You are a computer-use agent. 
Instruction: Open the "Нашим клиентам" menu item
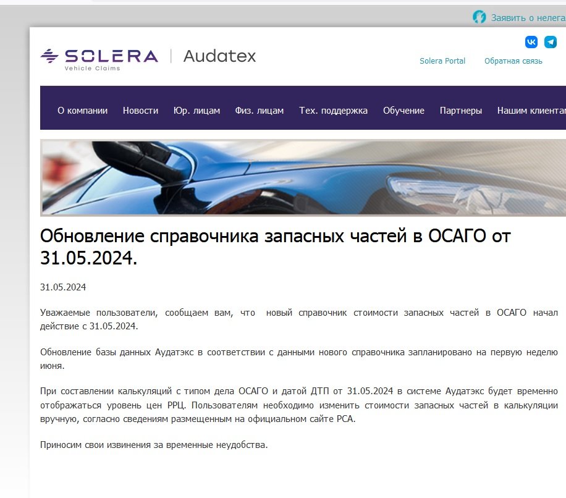pyautogui.click(x=531, y=111)
